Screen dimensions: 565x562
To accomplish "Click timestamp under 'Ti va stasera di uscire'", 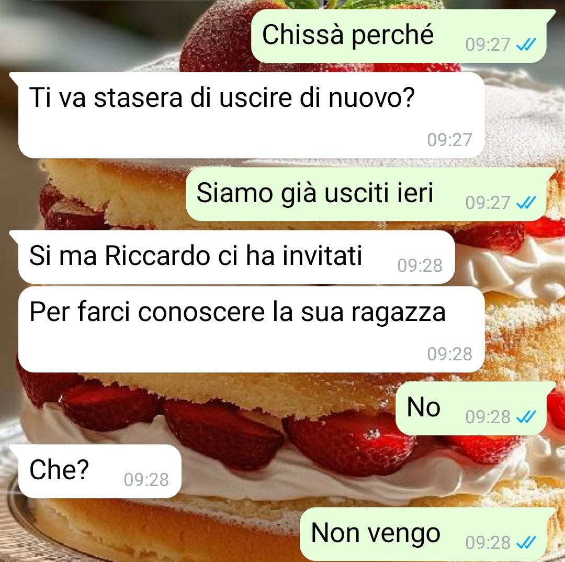I will [450, 140].
